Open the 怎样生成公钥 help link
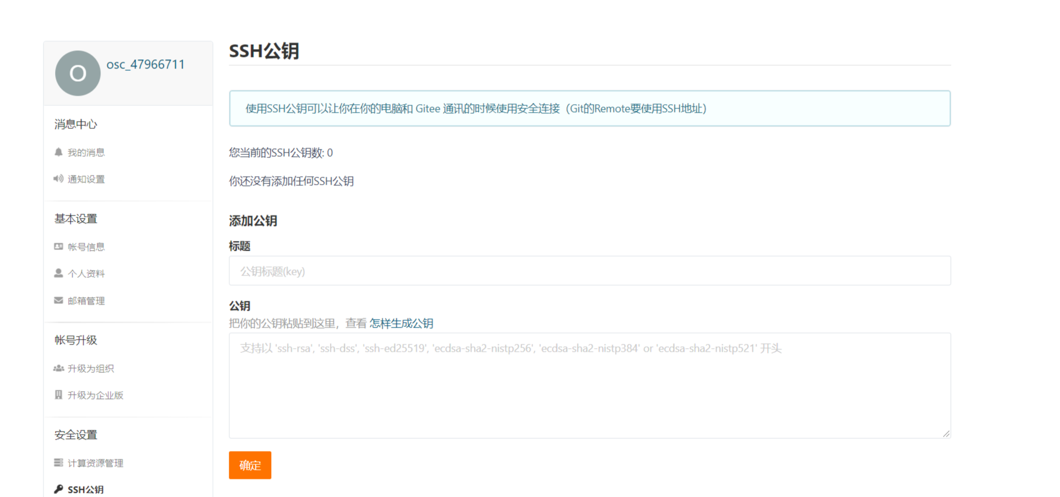This screenshot has width=1060, height=497. coord(401,323)
